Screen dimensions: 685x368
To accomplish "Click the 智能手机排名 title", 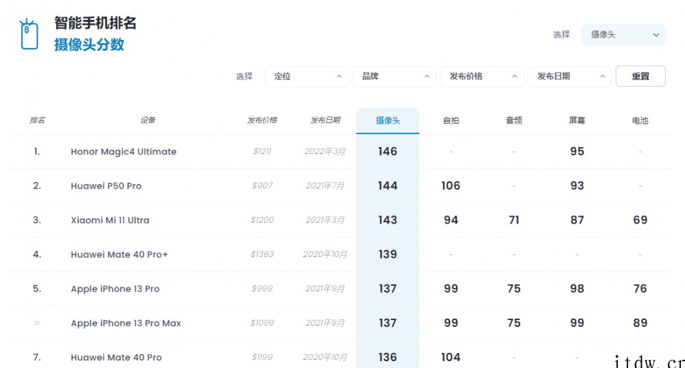I will 95,23.
